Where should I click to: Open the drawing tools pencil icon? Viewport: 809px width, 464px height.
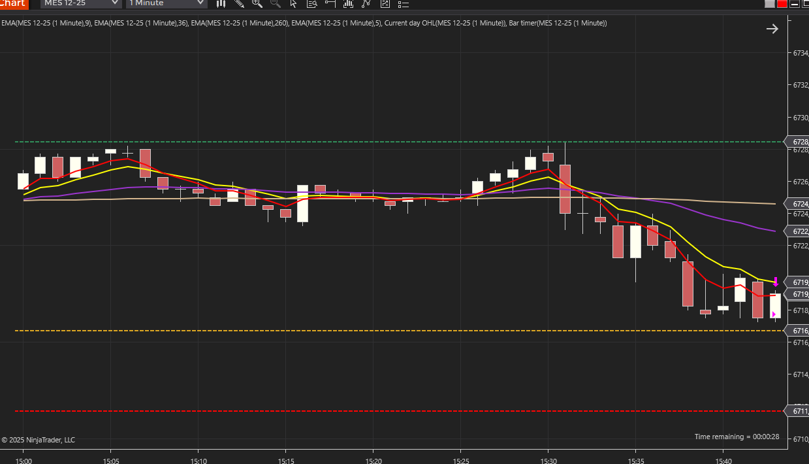point(239,3)
